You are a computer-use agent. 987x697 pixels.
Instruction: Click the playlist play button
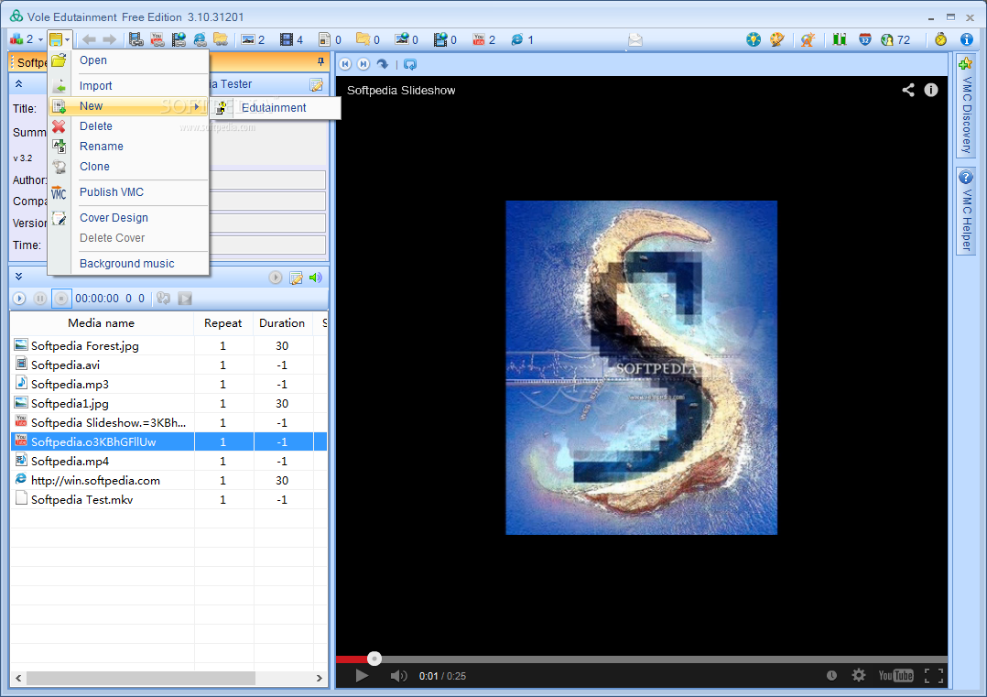19,299
